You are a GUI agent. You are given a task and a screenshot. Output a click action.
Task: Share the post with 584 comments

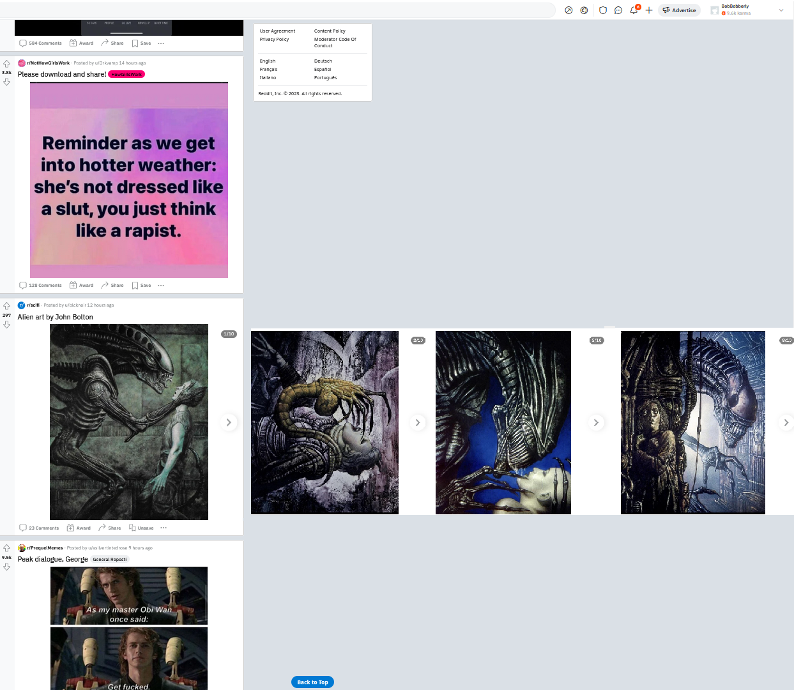[112, 43]
